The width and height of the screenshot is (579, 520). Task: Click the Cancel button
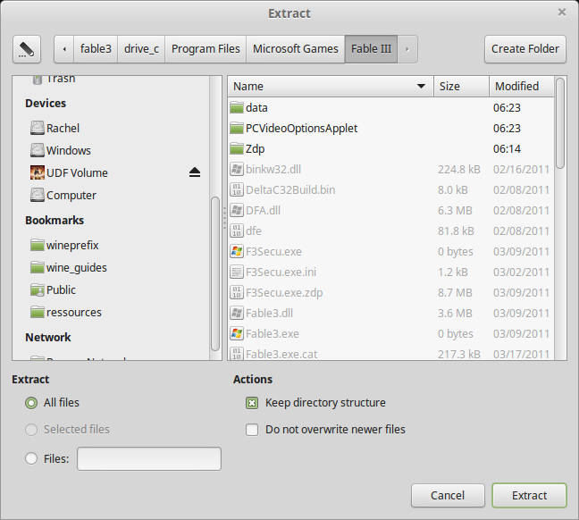(x=448, y=495)
